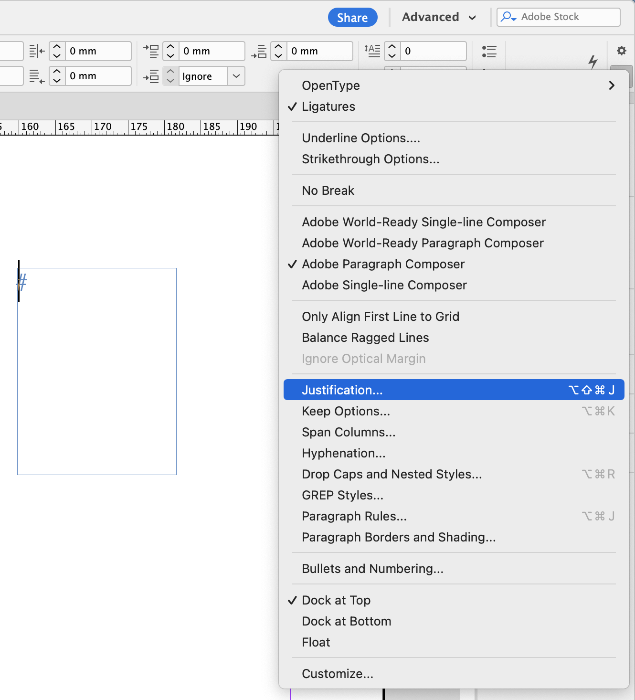Select Customize at the menu bottom
The height and width of the screenshot is (700, 635).
pos(338,674)
